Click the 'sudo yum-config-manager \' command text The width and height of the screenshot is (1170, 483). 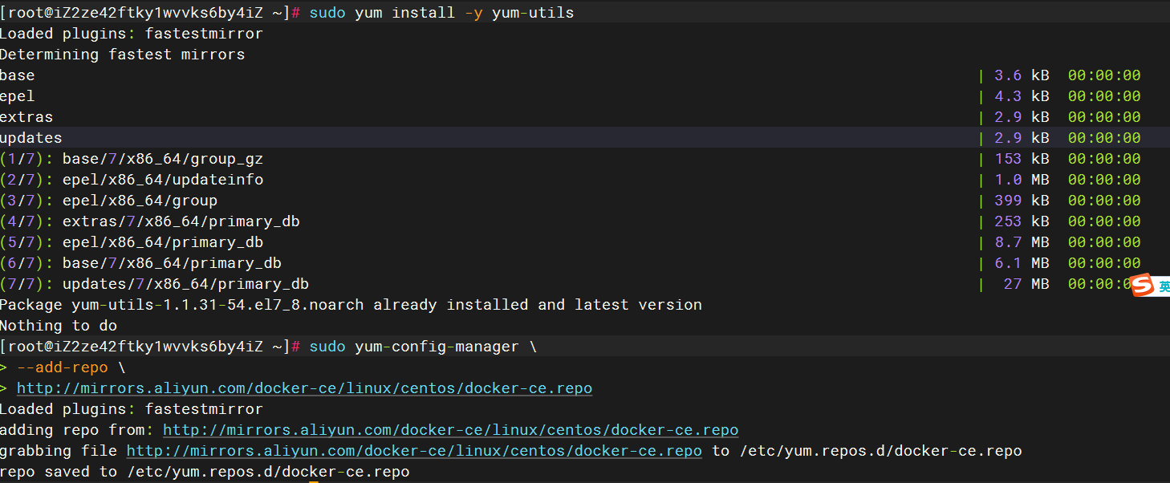[x=423, y=347]
